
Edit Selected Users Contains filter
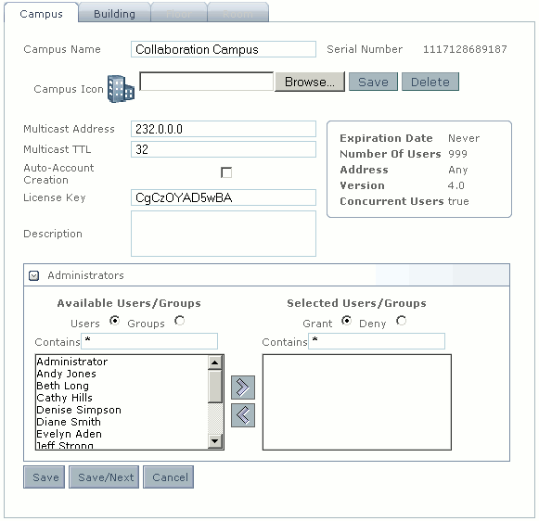pyautogui.click(x=377, y=341)
